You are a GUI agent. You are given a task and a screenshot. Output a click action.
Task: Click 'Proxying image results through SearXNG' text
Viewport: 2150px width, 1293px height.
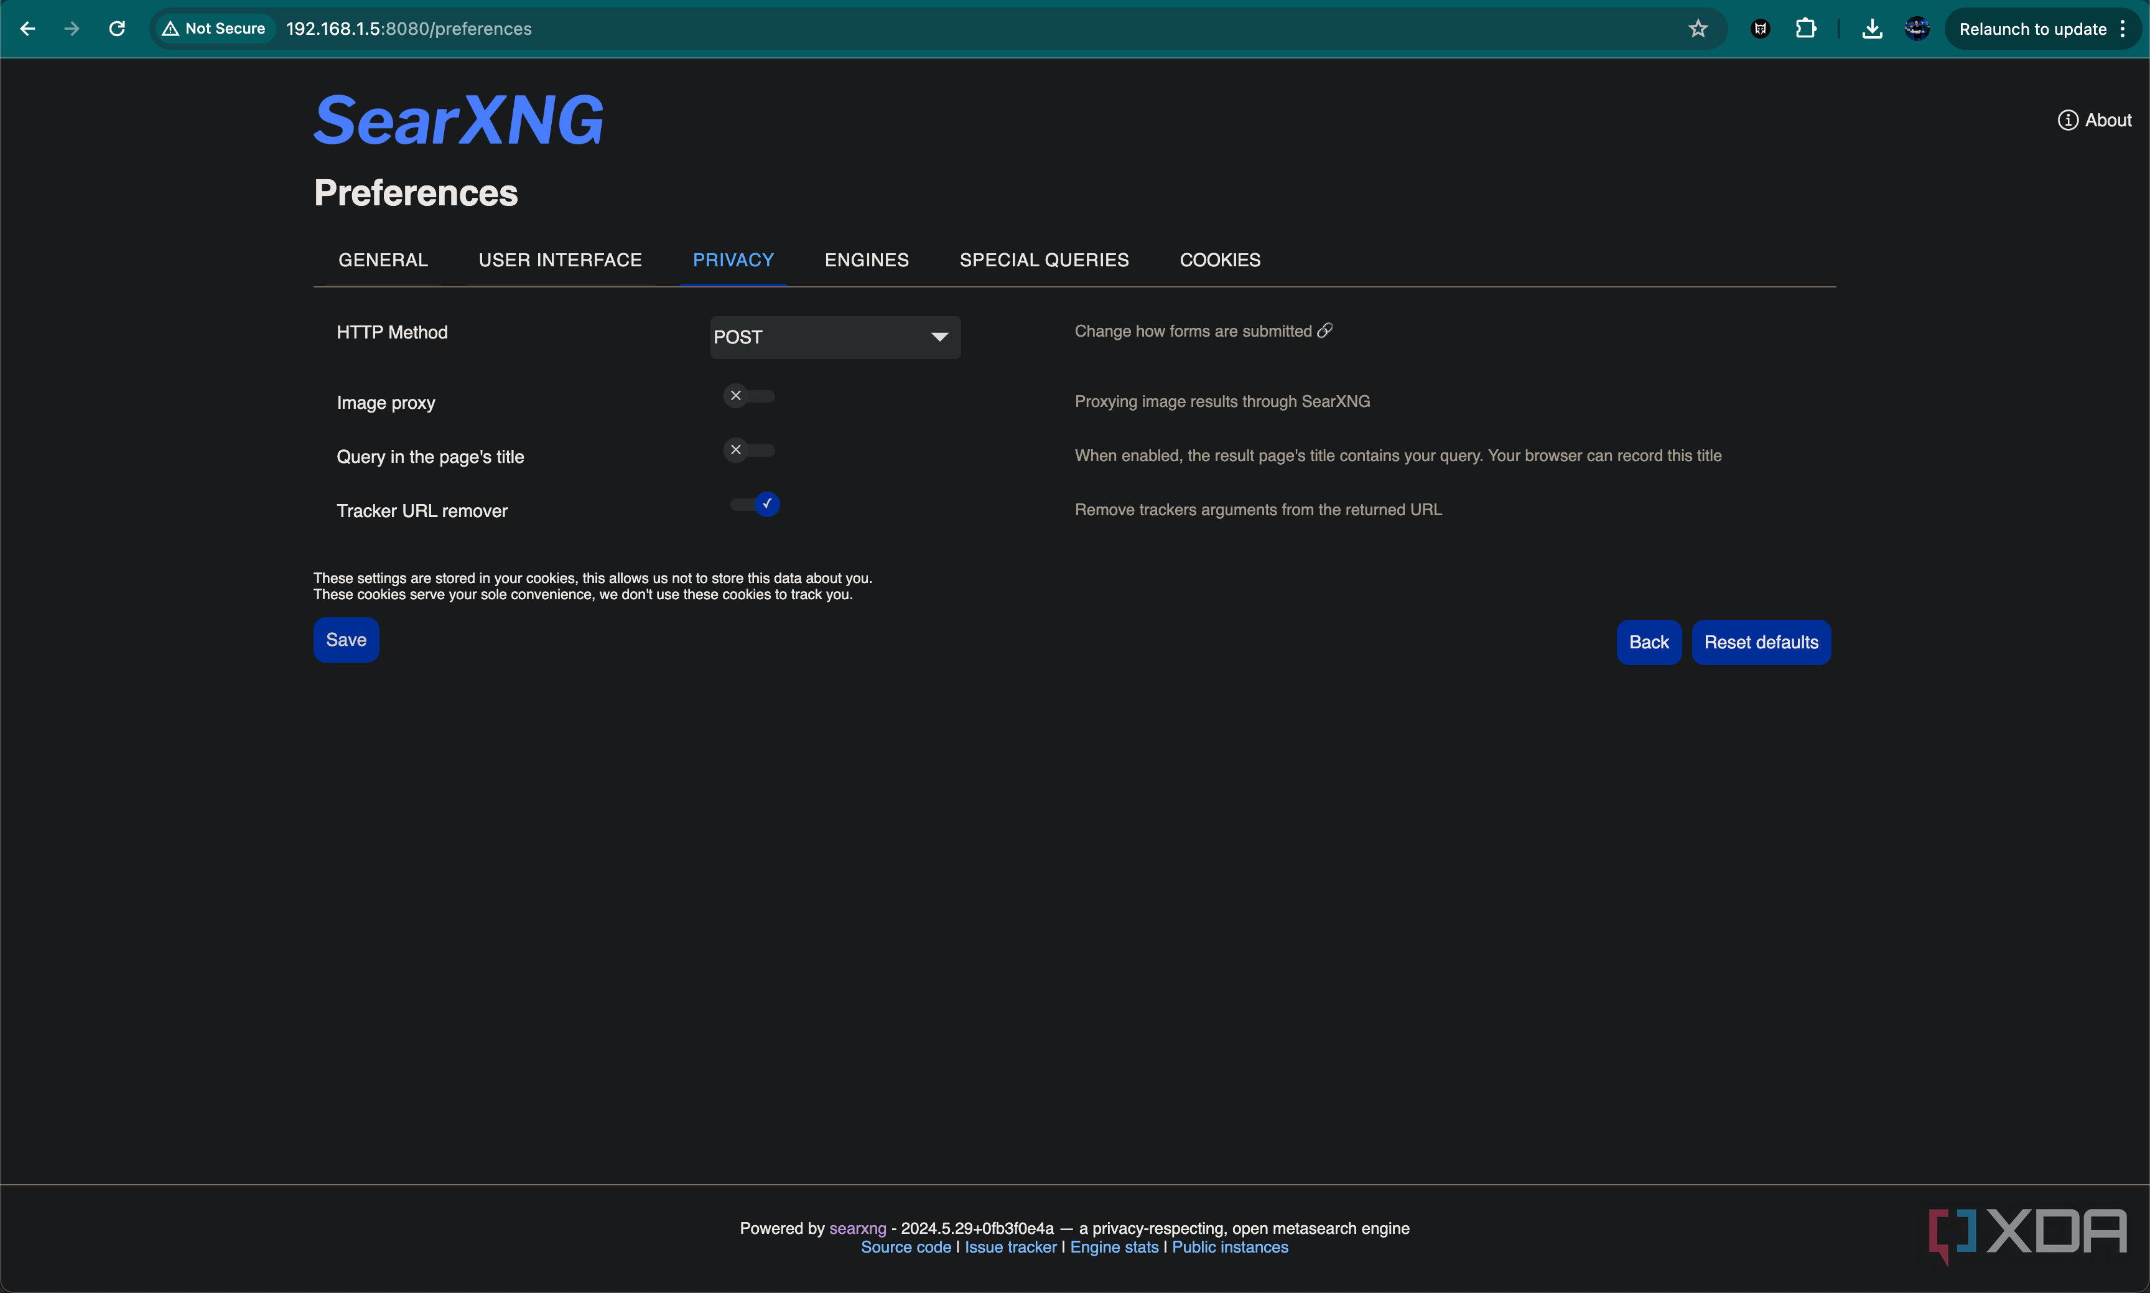[x=1221, y=402]
